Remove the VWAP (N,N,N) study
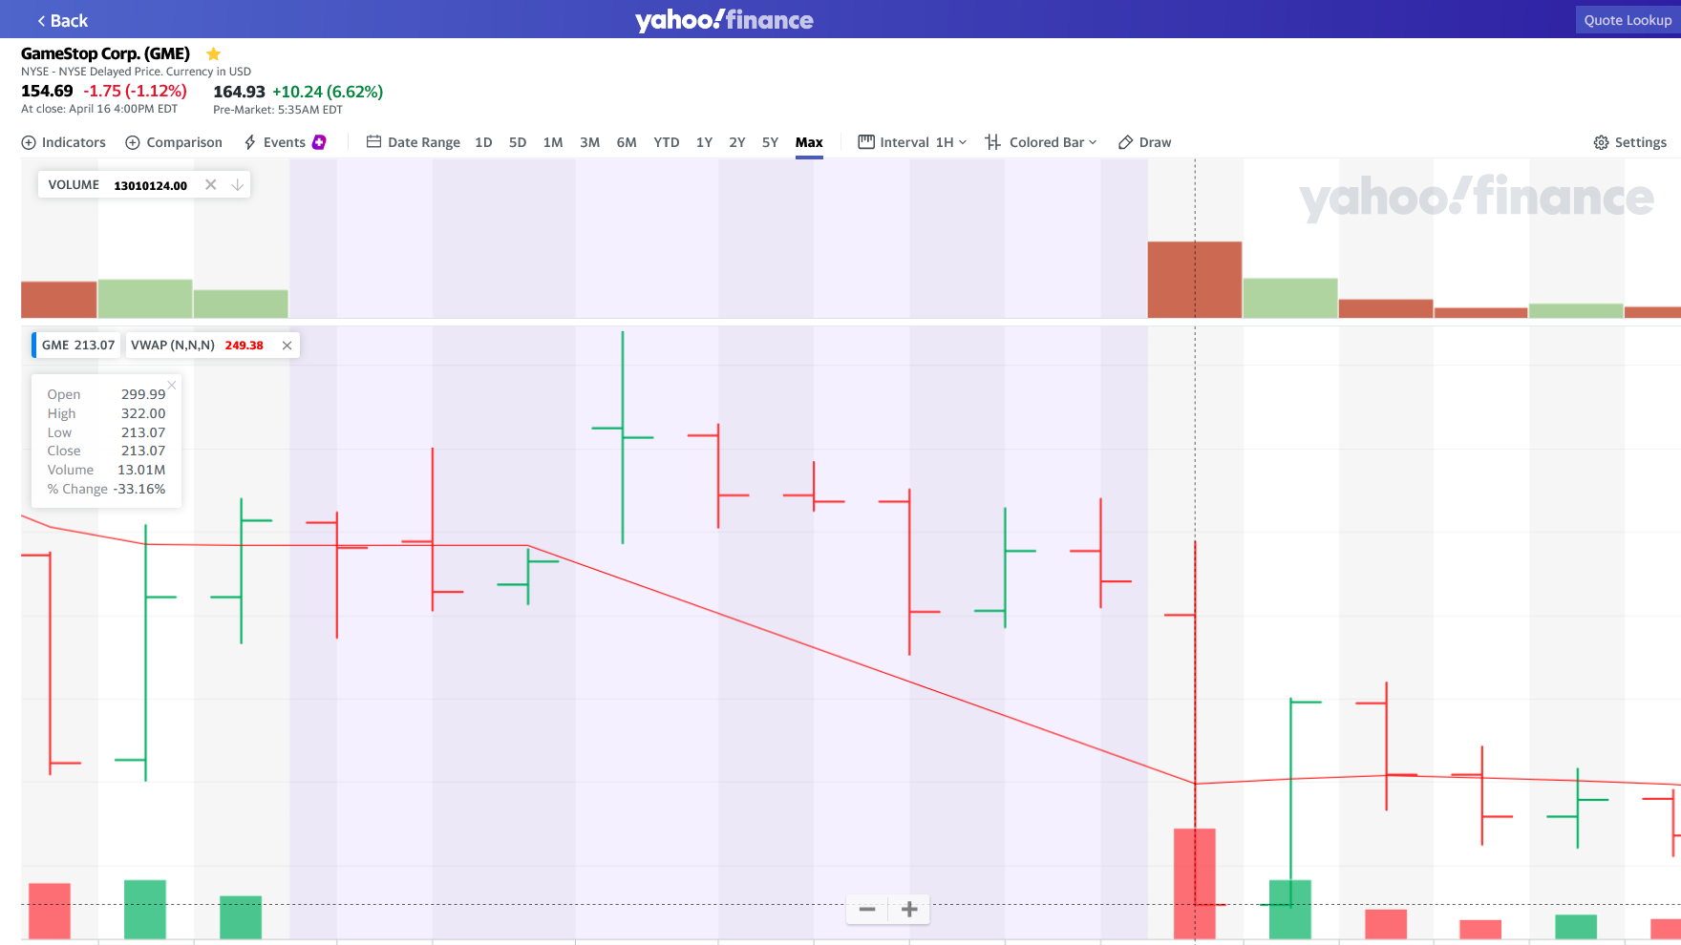Viewport: 1681px width, 945px height. [x=287, y=346]
